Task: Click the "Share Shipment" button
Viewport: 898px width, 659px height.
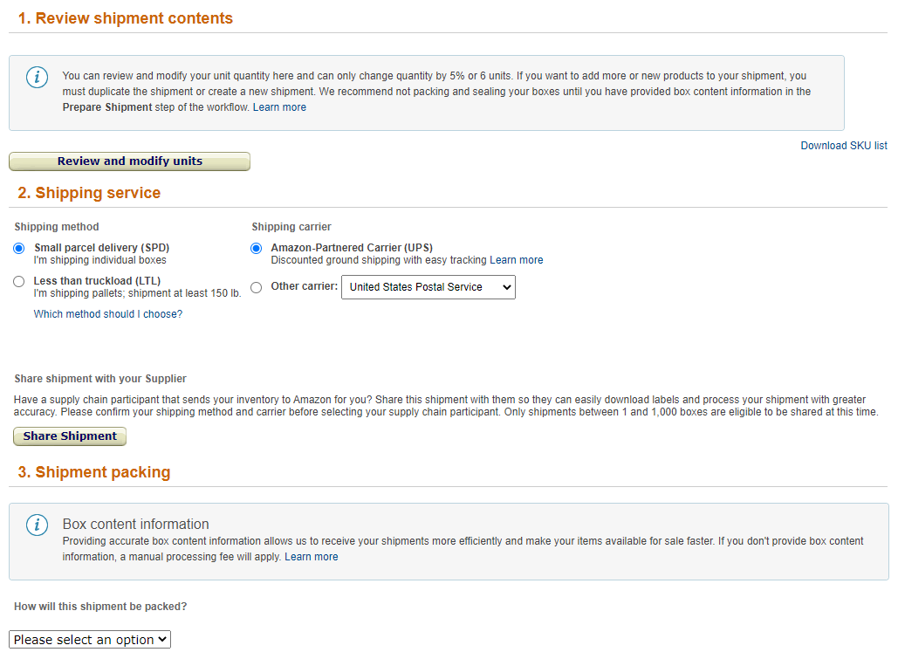Action: click(69, 436)
